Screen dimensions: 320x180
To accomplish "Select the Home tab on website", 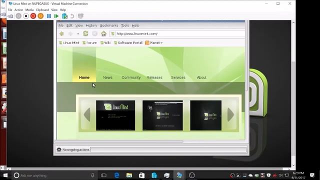I will pos(84,77).
